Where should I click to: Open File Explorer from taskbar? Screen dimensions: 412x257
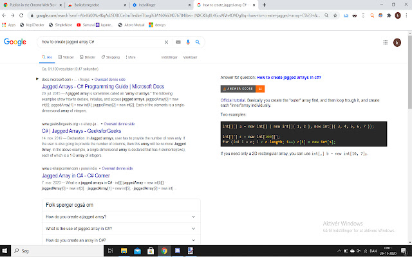pos(124,251)
